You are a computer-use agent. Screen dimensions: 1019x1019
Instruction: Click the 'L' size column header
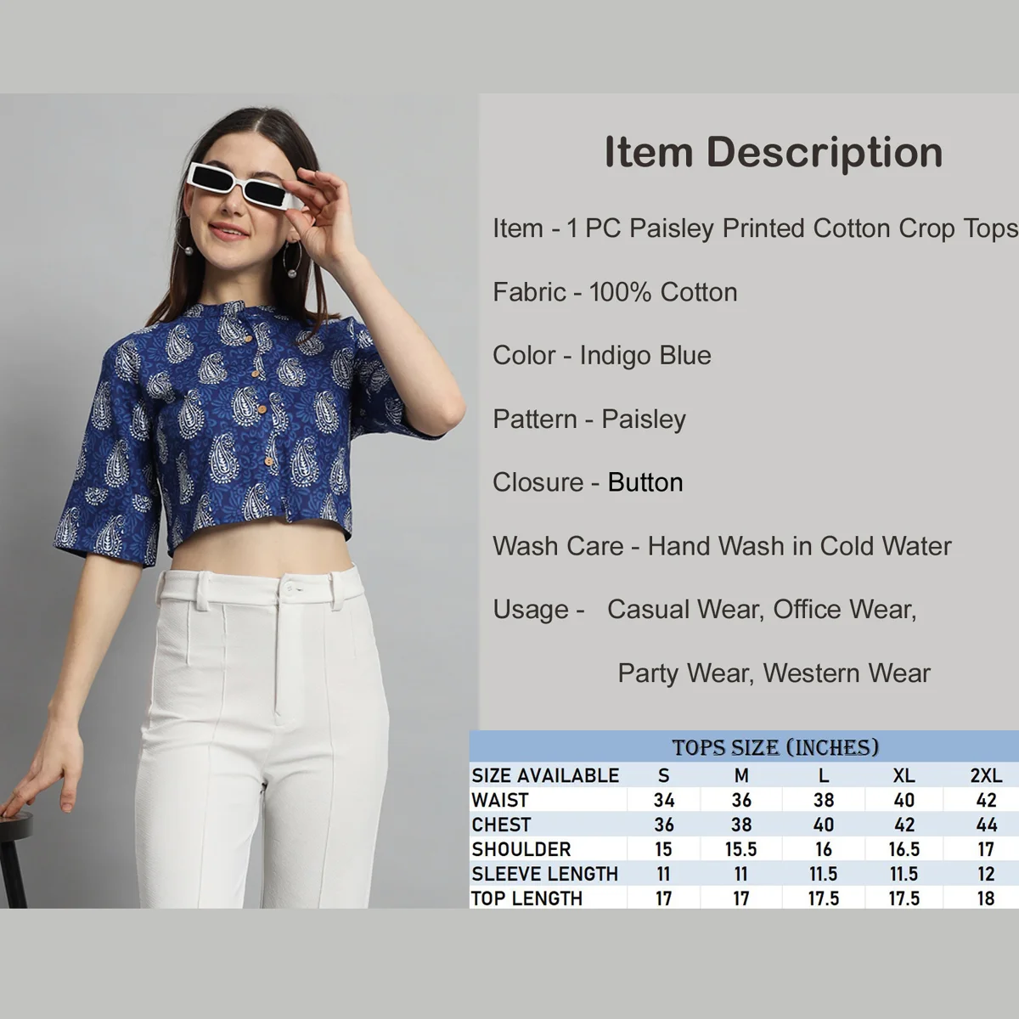(823, 775)
